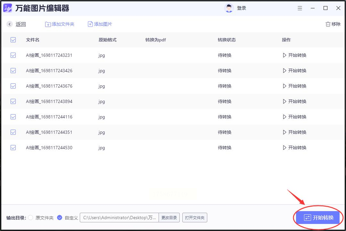Click the 更改目录 button
346x231 pixels.
pyautogui.click(x=169, y=218)
